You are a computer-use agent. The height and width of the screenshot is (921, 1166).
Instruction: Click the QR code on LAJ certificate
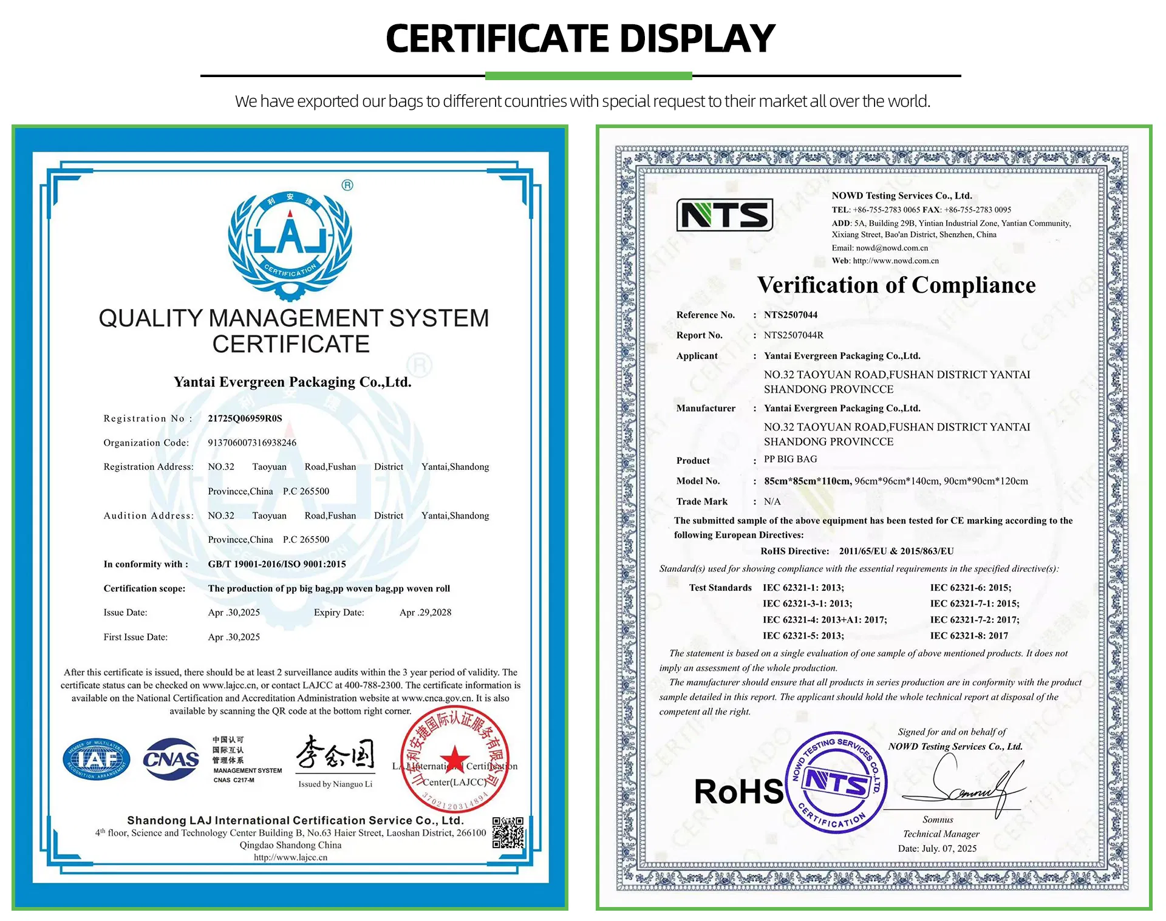(x=508, y=832)
